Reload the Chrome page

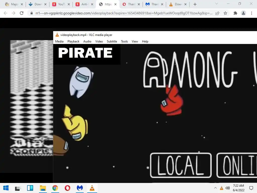coord(22,13)
